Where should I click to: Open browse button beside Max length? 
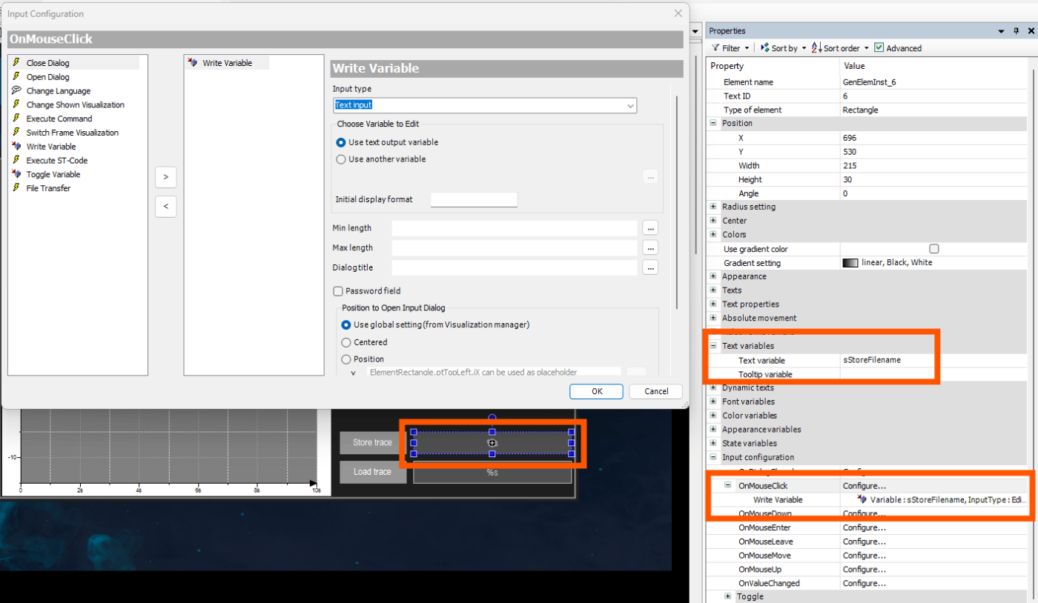pos(650,247)
